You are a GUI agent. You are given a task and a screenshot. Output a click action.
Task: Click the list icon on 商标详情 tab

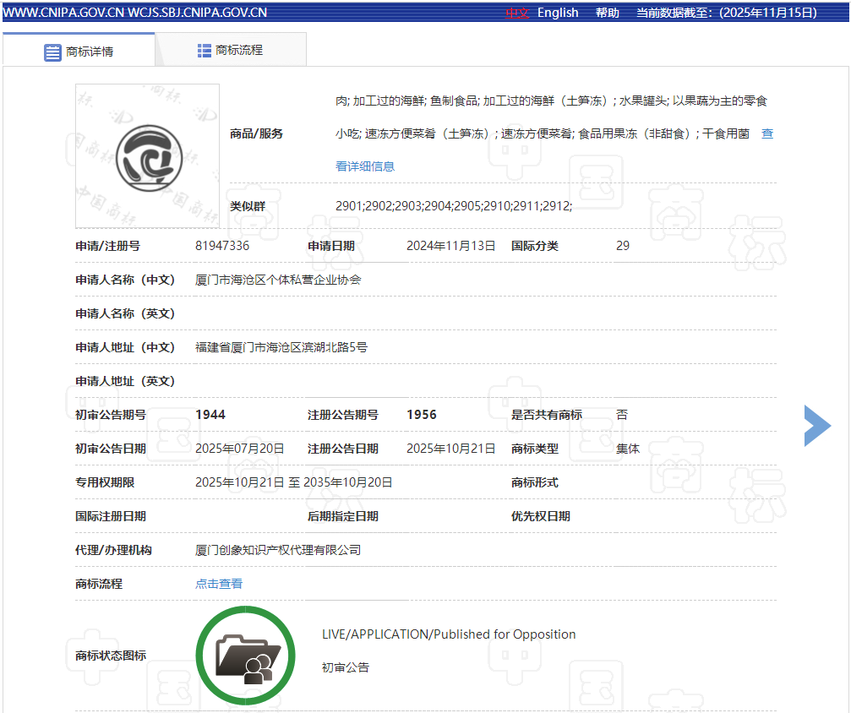pyautogui.click(x=52, y=52)
